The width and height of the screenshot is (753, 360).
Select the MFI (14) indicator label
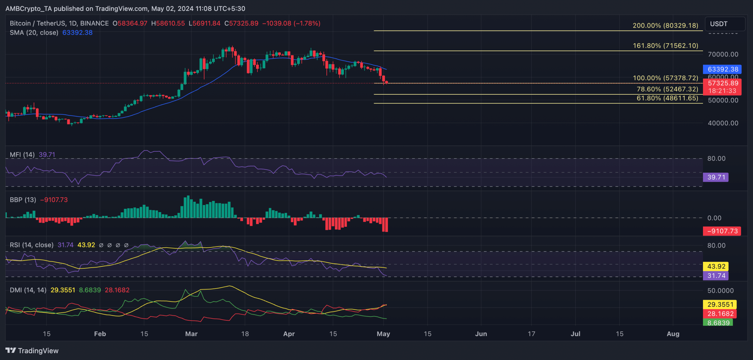(x=22, y=155)
